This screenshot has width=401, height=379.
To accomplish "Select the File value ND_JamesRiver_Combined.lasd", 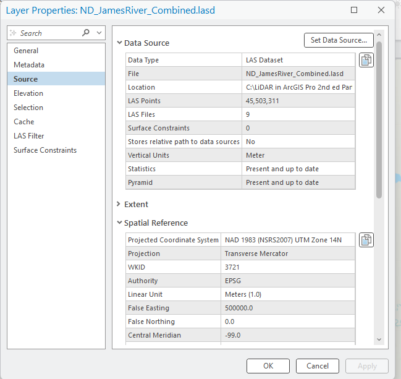I will coord(298,74).
